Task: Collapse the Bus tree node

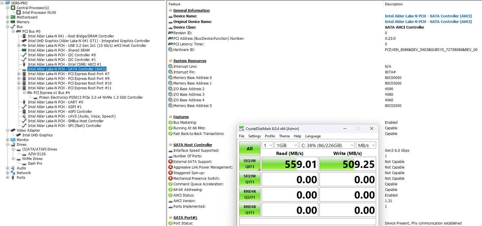Action: click(x=8, y=27)
